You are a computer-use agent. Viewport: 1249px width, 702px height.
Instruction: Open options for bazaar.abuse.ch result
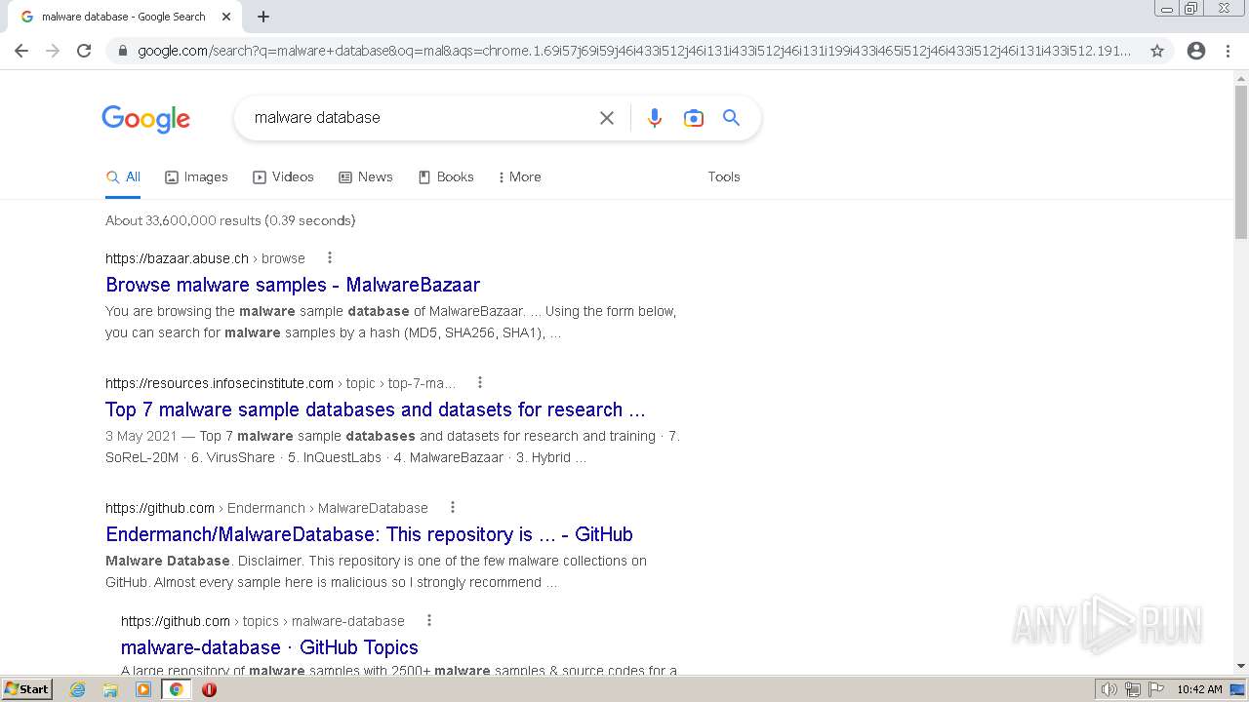(x=330, y=258)
